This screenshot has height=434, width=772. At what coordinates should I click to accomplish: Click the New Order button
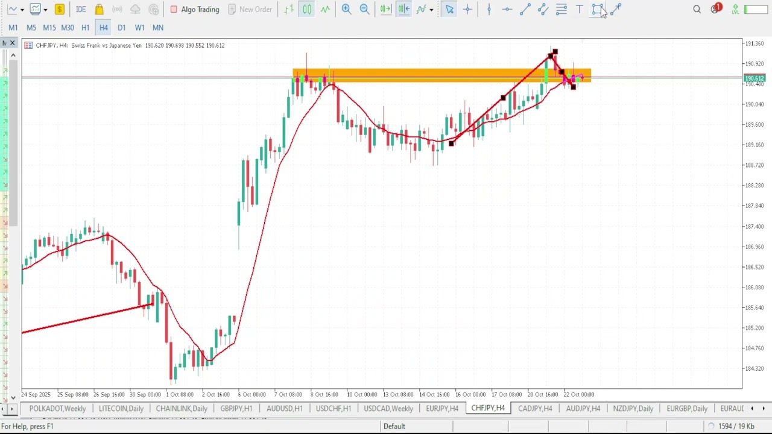click(x=249, y=9)
